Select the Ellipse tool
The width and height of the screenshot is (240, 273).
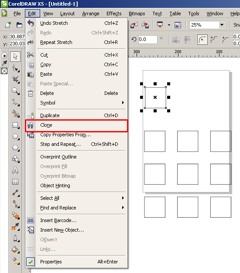point(15,137)
